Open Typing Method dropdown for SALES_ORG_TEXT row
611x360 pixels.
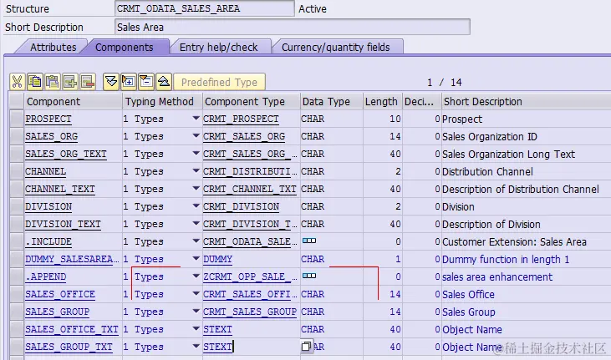click(196, 154)
